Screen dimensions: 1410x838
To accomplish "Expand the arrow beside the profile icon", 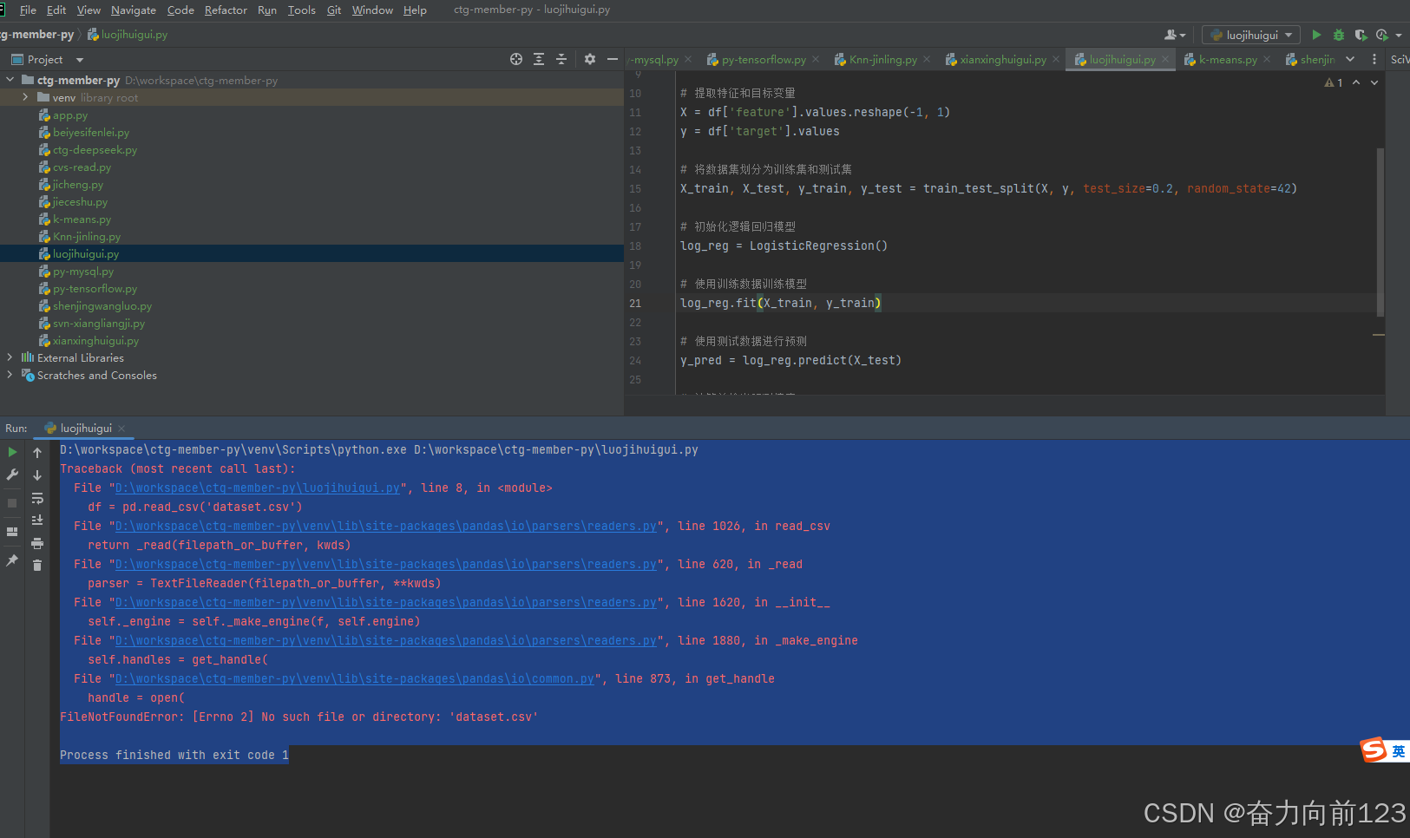I will coord(1399,36).
